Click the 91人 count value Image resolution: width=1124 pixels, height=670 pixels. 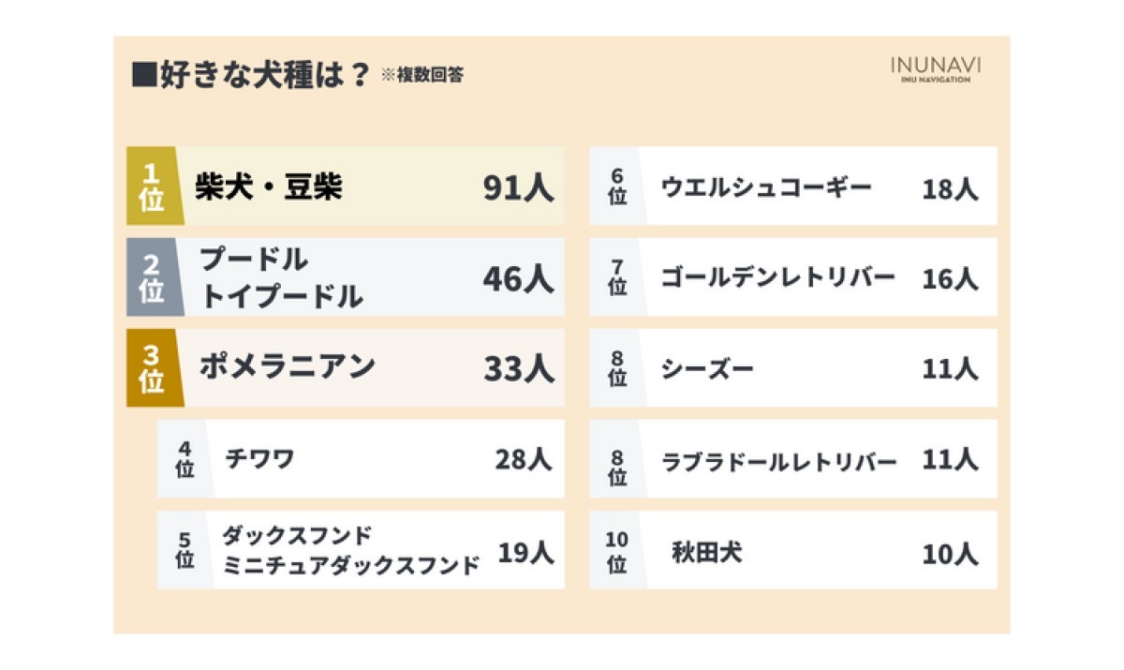coord(519,188)
